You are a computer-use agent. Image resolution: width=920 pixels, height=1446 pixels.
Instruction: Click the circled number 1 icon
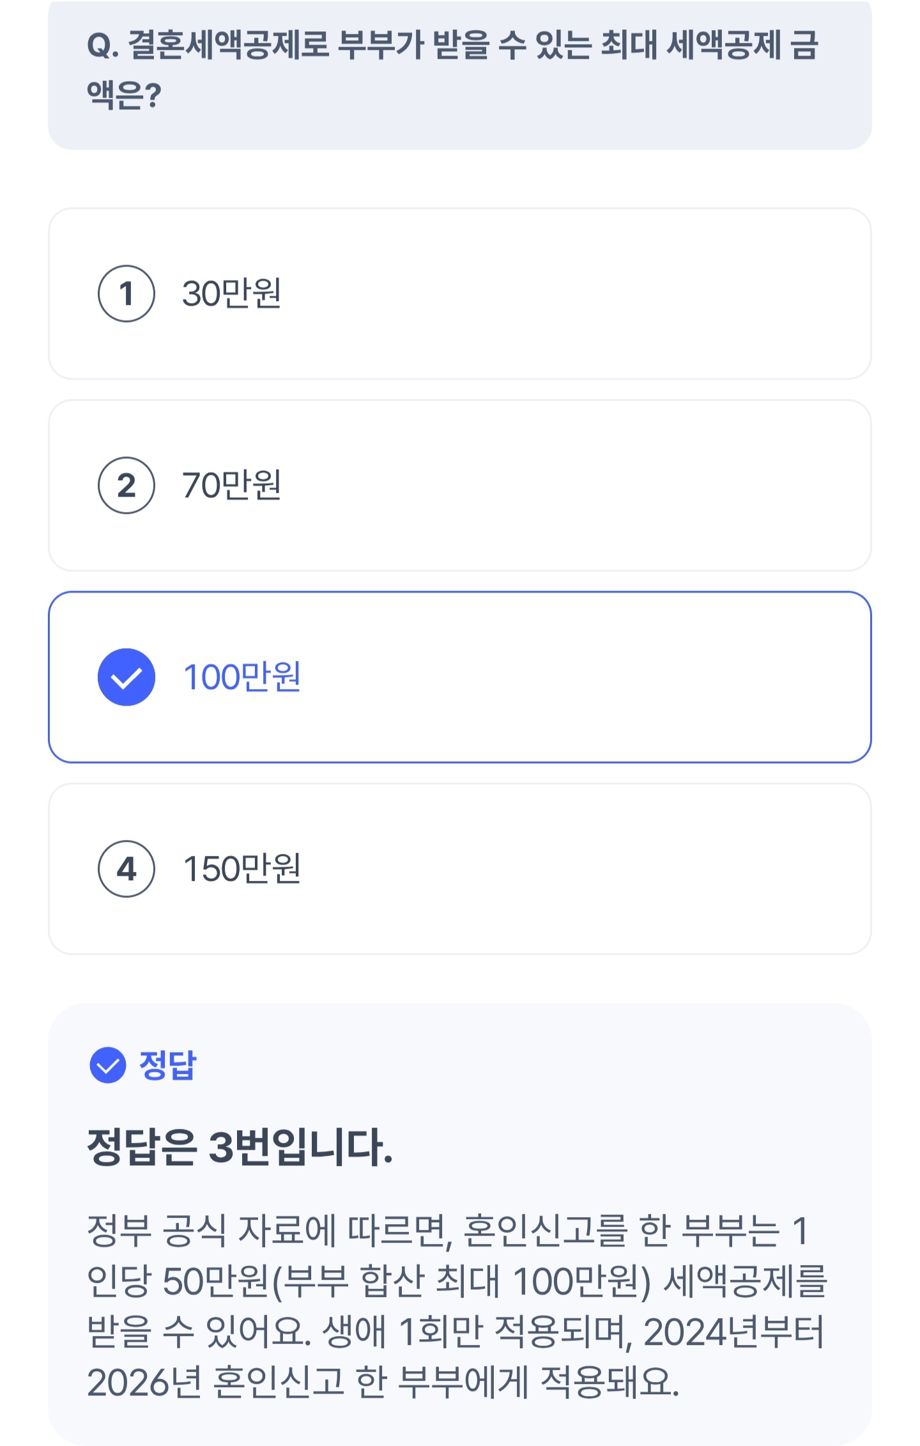[126, 293]
